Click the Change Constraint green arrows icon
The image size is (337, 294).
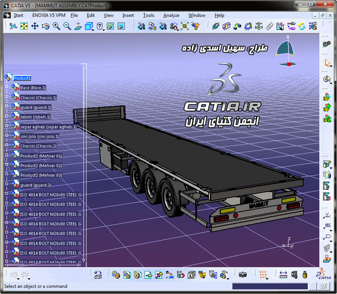[x=302, y=26]
